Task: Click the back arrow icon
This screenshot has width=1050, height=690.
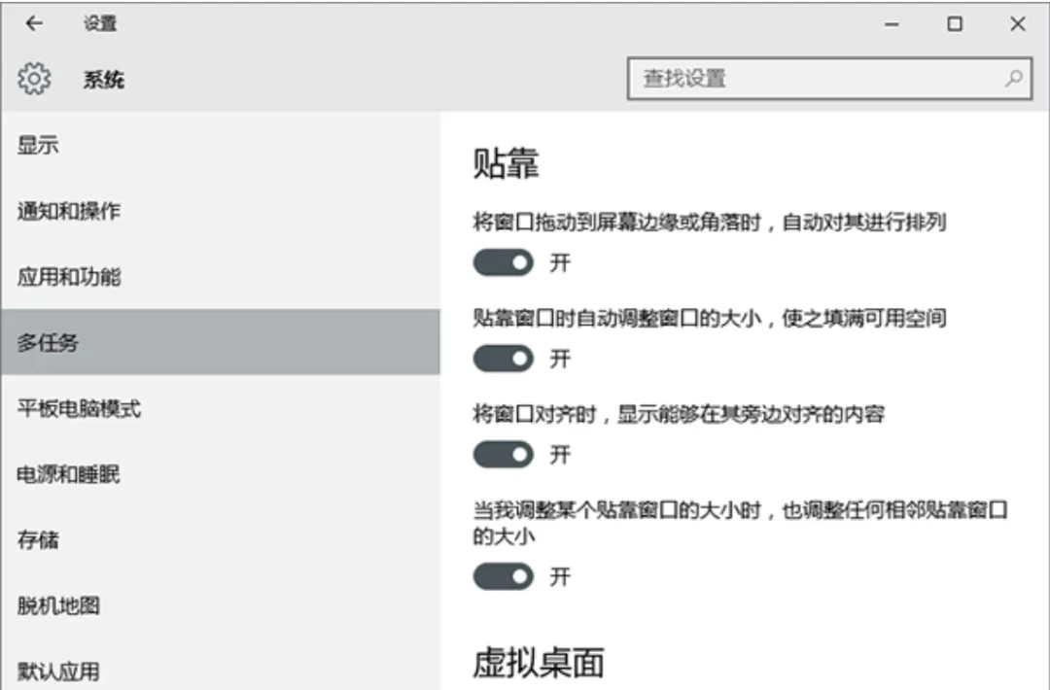Action: point(35,23)
